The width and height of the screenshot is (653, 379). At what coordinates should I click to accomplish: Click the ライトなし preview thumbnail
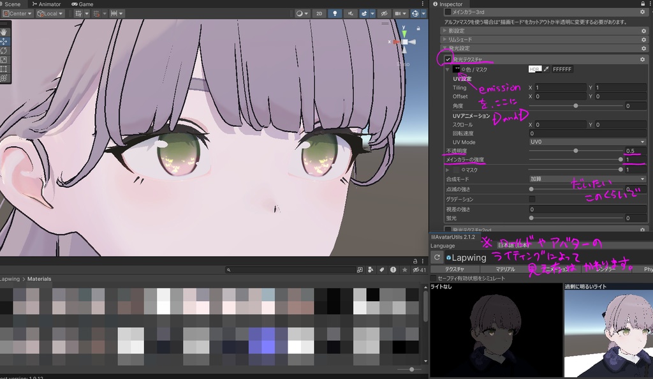496,331
